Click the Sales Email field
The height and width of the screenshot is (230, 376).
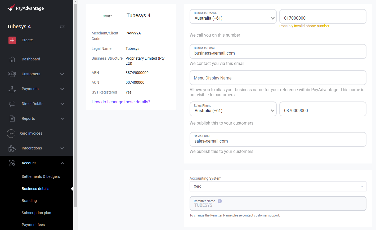(x=278, y=139)
